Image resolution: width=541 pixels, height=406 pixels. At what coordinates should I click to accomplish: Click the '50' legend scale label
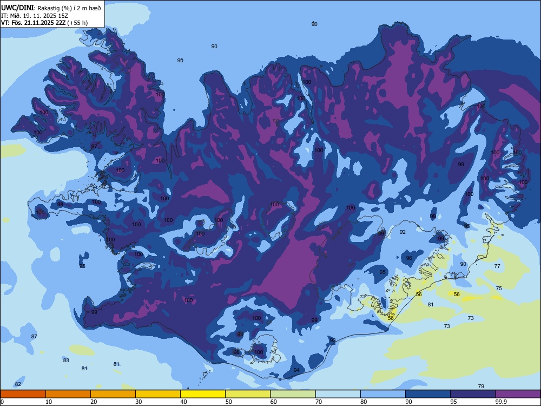[x=229, y=402]
